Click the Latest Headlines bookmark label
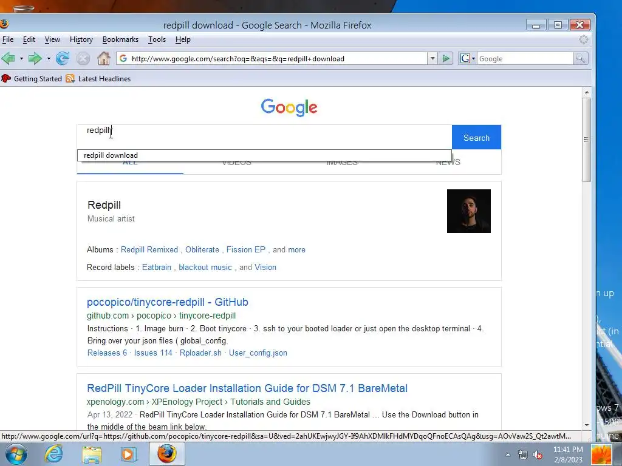The height and width of the screenshot is (466, 622). coord(104,78)
